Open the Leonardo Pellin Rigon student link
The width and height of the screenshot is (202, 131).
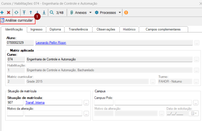pyautogui.click(x=51, y=43)
